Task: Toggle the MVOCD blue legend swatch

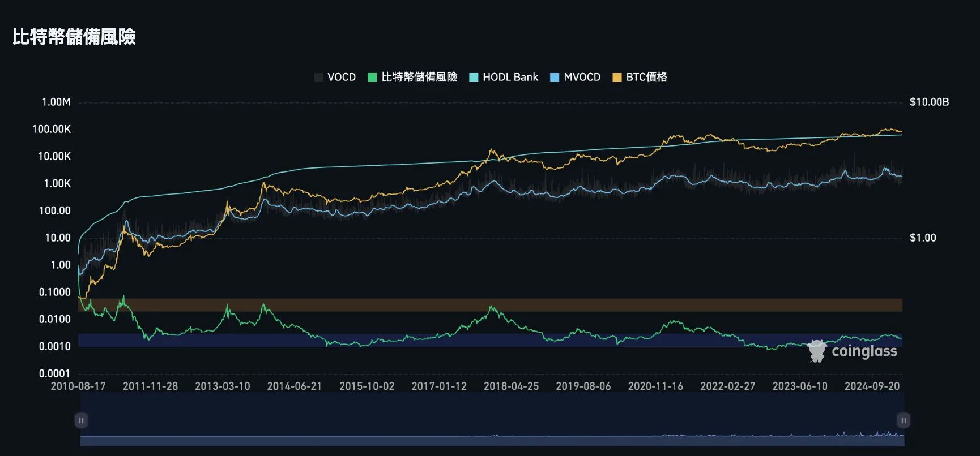Action: coord(555,78)
